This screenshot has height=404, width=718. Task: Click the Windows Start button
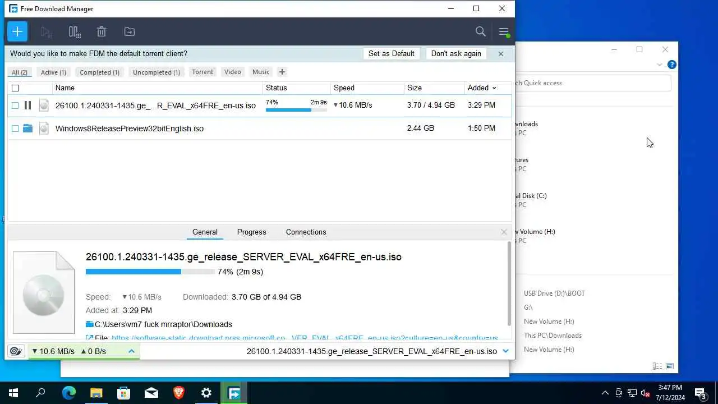pos(13,393)
